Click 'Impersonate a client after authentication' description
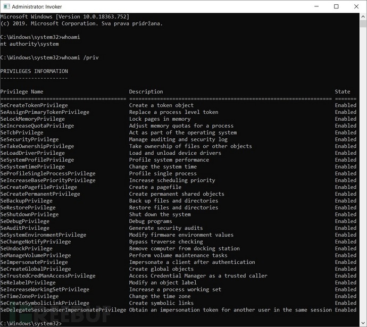Image resolution: width=367 pixels, height=327 pixels. click(x=192, y=262)
